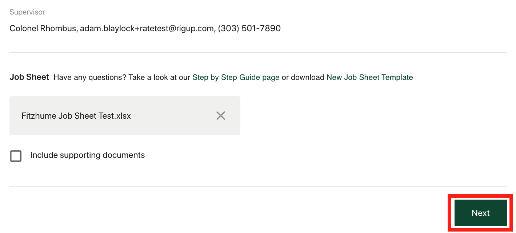Download the New Job Sheet Template

click(370, 77)
